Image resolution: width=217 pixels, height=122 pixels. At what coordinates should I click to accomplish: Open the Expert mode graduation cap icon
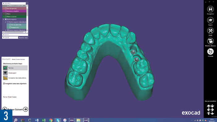tap(211, 20)
